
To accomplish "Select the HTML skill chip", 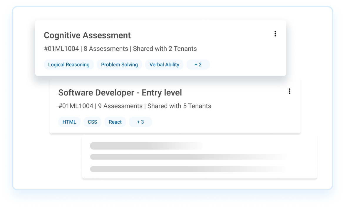I will tap(69, 122).
